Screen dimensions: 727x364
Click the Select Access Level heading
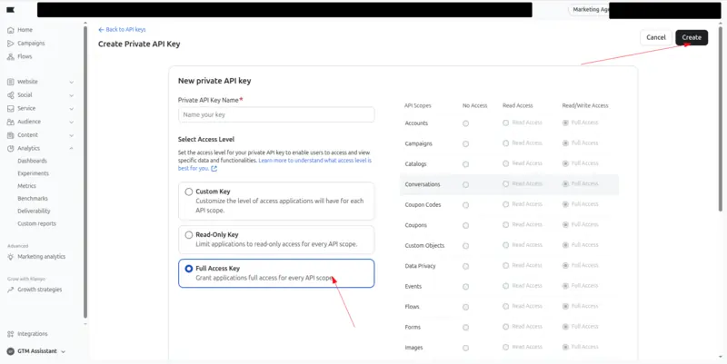pos(206,140)
